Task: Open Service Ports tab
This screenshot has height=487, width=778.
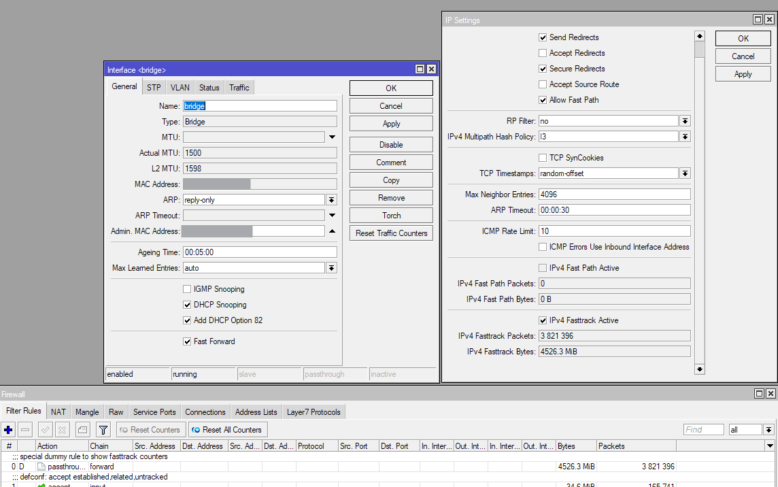Action: click(x=154, y=412)
